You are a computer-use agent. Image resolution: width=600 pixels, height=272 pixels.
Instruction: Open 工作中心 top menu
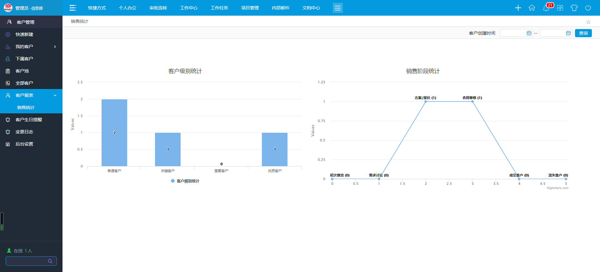pos(189,8)
